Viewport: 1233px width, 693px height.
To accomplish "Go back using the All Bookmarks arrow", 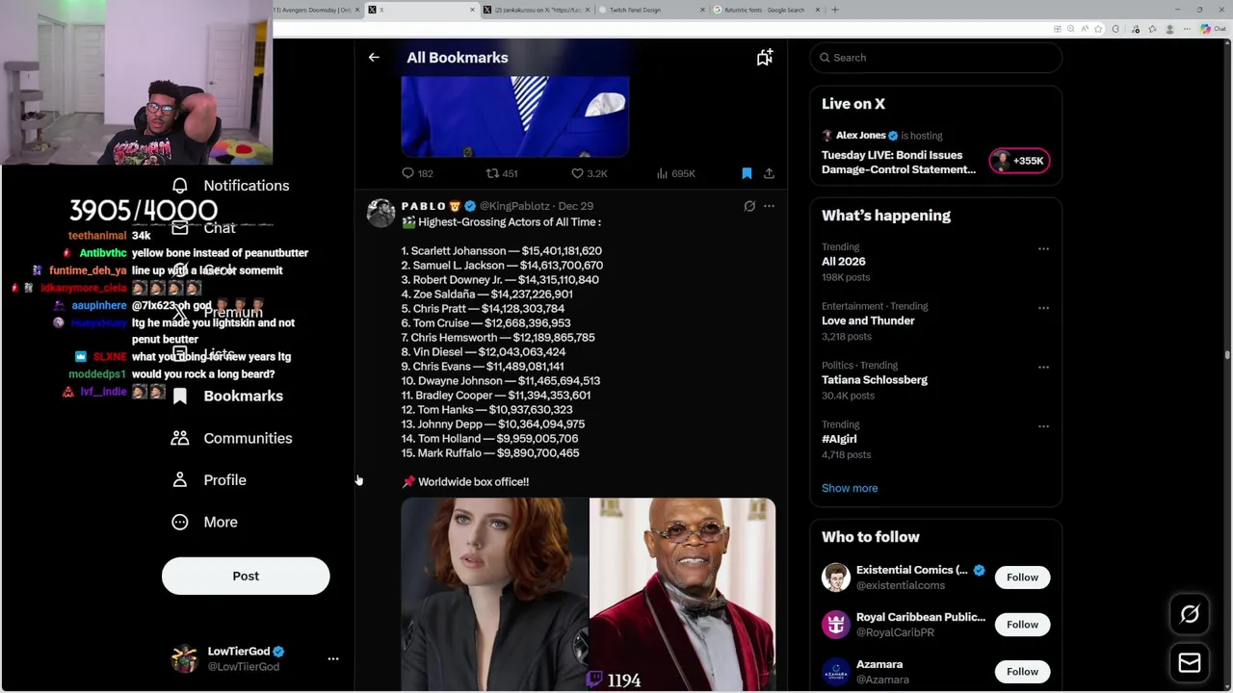I will tap(374, 58).
